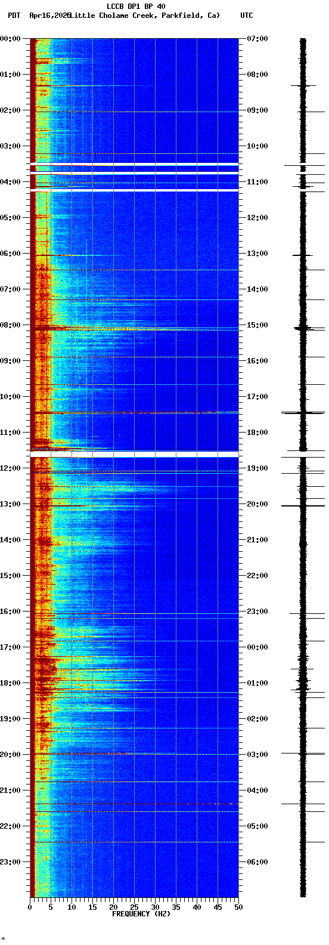This screenshot has width=329, height=945.
Task: Click the UTC axis label "10:00"
Action: pos(257,146)
